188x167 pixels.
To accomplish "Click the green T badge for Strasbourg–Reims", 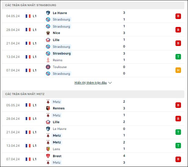I will 178,57.
